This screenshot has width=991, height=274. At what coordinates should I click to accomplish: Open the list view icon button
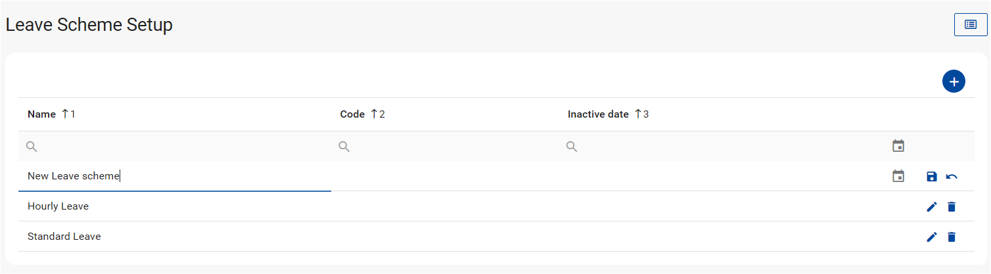click(x=970, y=24)
